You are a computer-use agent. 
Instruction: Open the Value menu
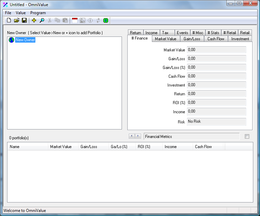point(21,13)
